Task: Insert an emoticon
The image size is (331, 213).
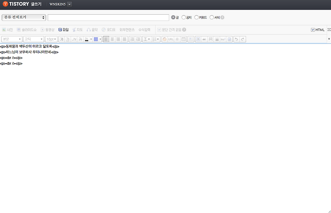Action: [165, 39]
